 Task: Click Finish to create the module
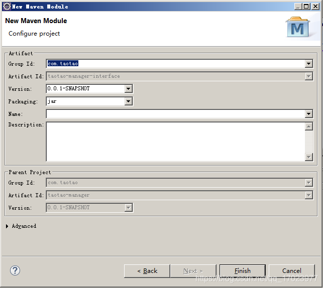[243, 271]
